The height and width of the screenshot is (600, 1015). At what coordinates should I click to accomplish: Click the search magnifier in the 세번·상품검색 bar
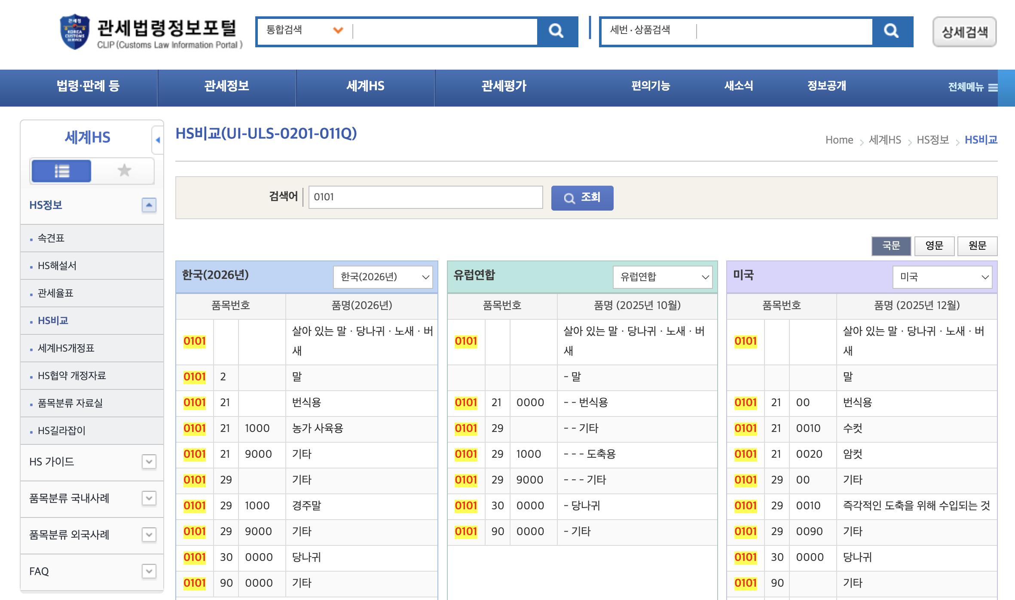coord(890,31)
